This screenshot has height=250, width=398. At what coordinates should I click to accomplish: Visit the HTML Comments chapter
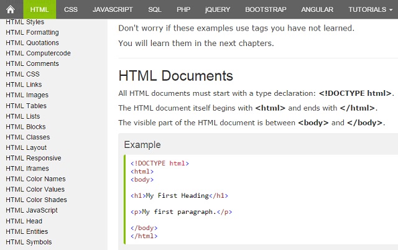(32, 63)
